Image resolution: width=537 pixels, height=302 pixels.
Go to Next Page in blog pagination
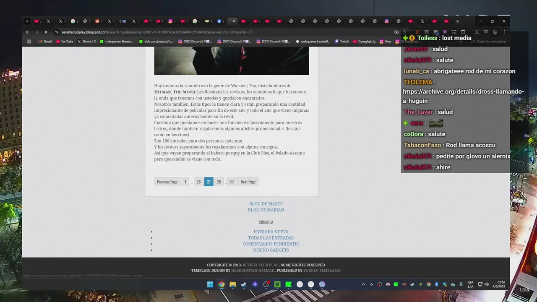(248, 182)
